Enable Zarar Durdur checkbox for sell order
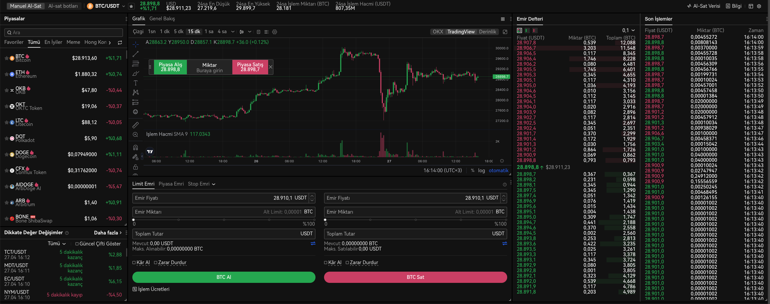Viewport: 770px width, 304px height. coord(347,263)
